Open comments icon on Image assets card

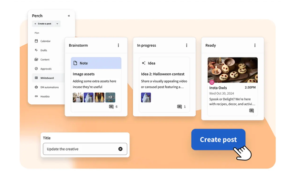click(111, 107)
